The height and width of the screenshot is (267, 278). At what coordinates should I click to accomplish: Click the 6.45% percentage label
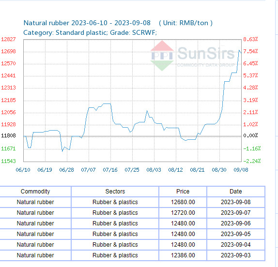[x=250, y=63]
